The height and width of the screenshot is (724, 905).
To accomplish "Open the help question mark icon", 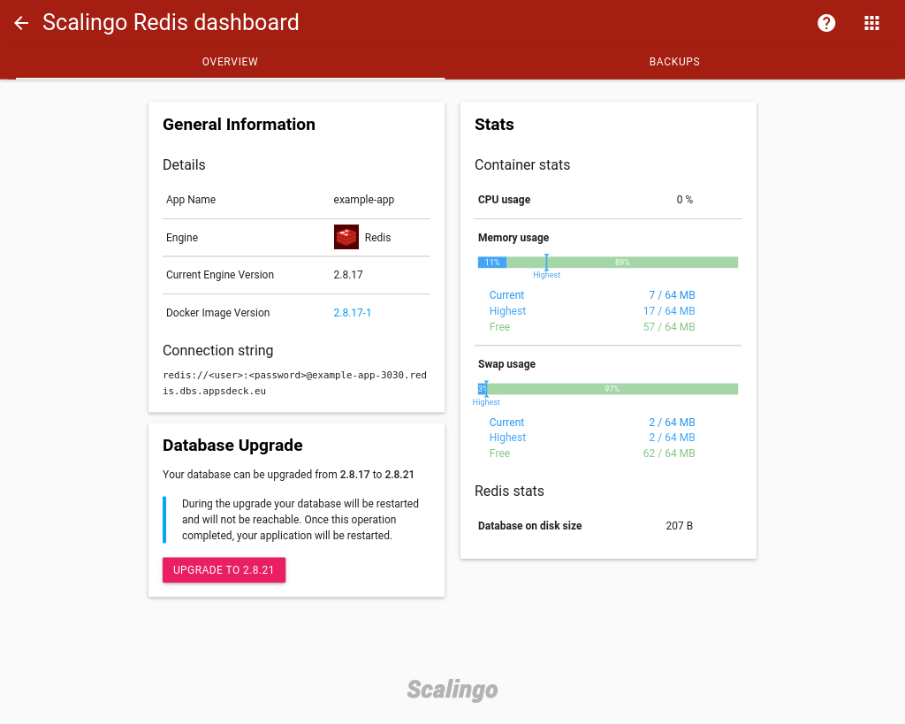I will (x=826, y=23).
